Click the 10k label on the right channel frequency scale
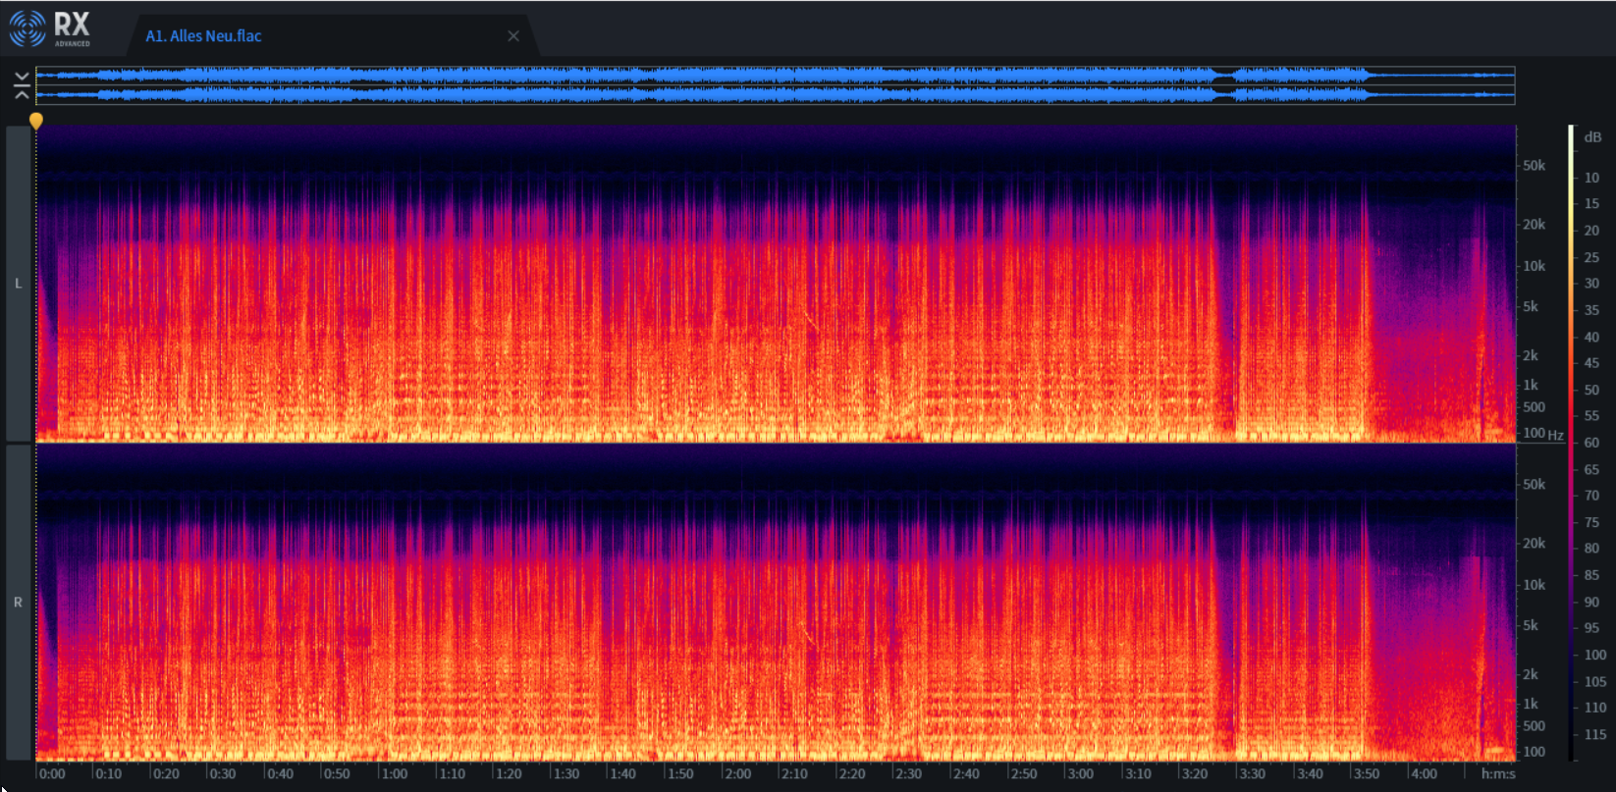Viewport: 1616px width, 792px height. pos(1534,585)
